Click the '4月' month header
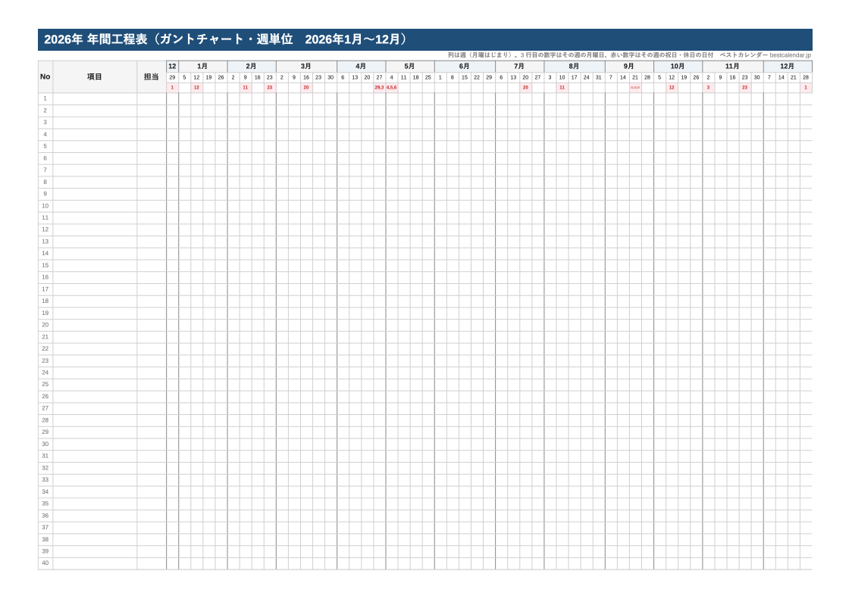 click(361, 66)
